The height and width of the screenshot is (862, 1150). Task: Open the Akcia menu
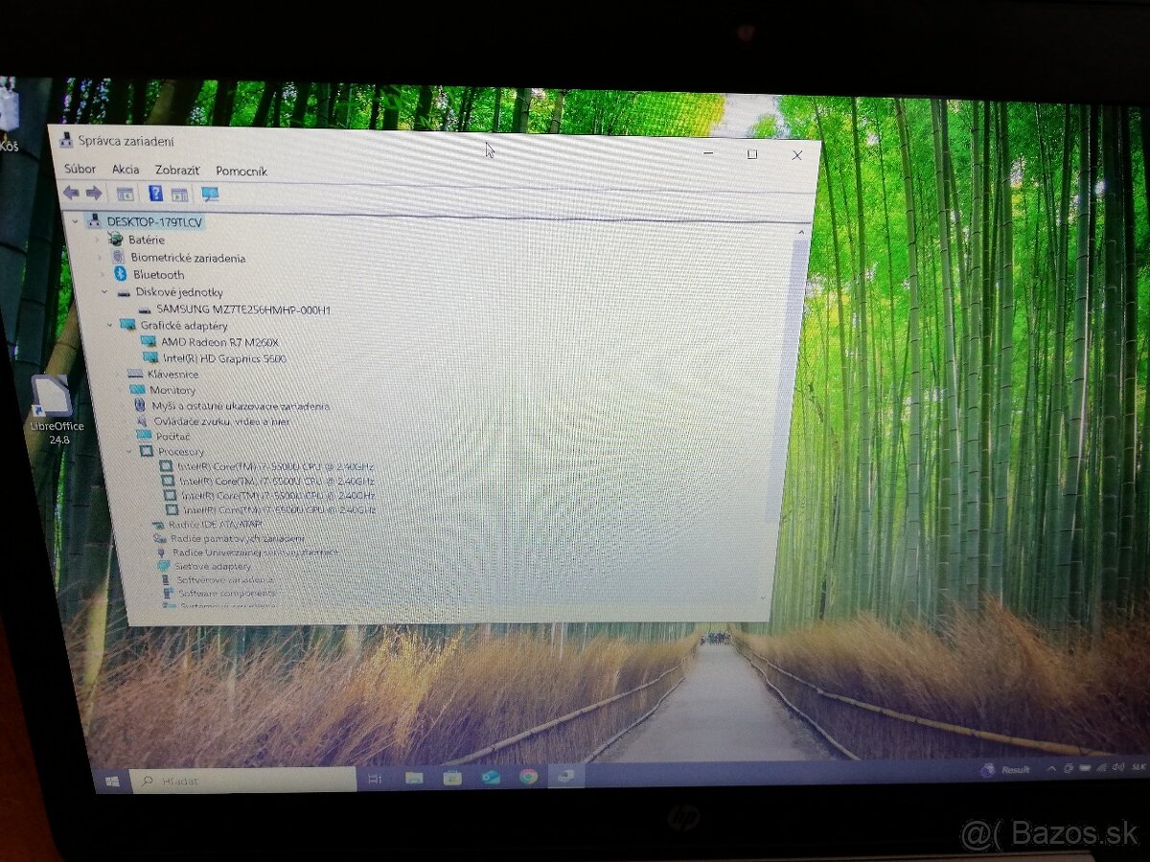click(126, 170)
